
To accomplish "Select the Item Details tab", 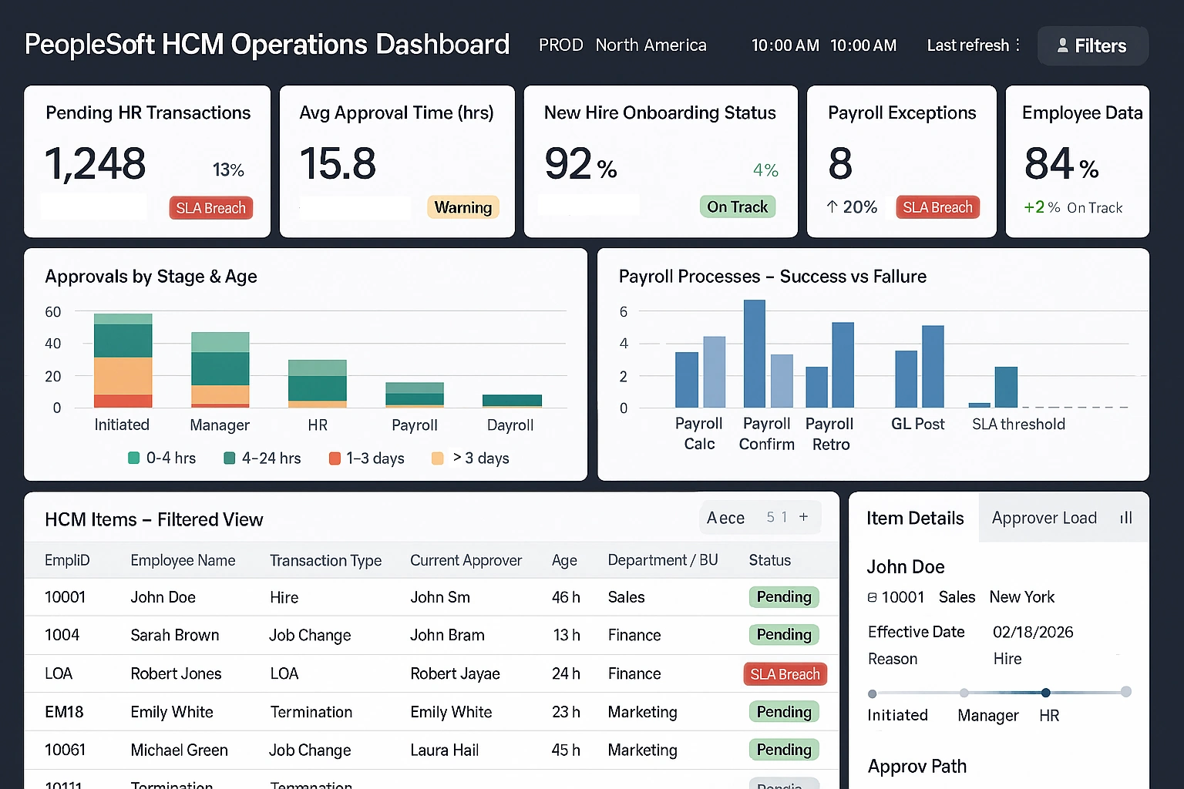I will [915, 517].
